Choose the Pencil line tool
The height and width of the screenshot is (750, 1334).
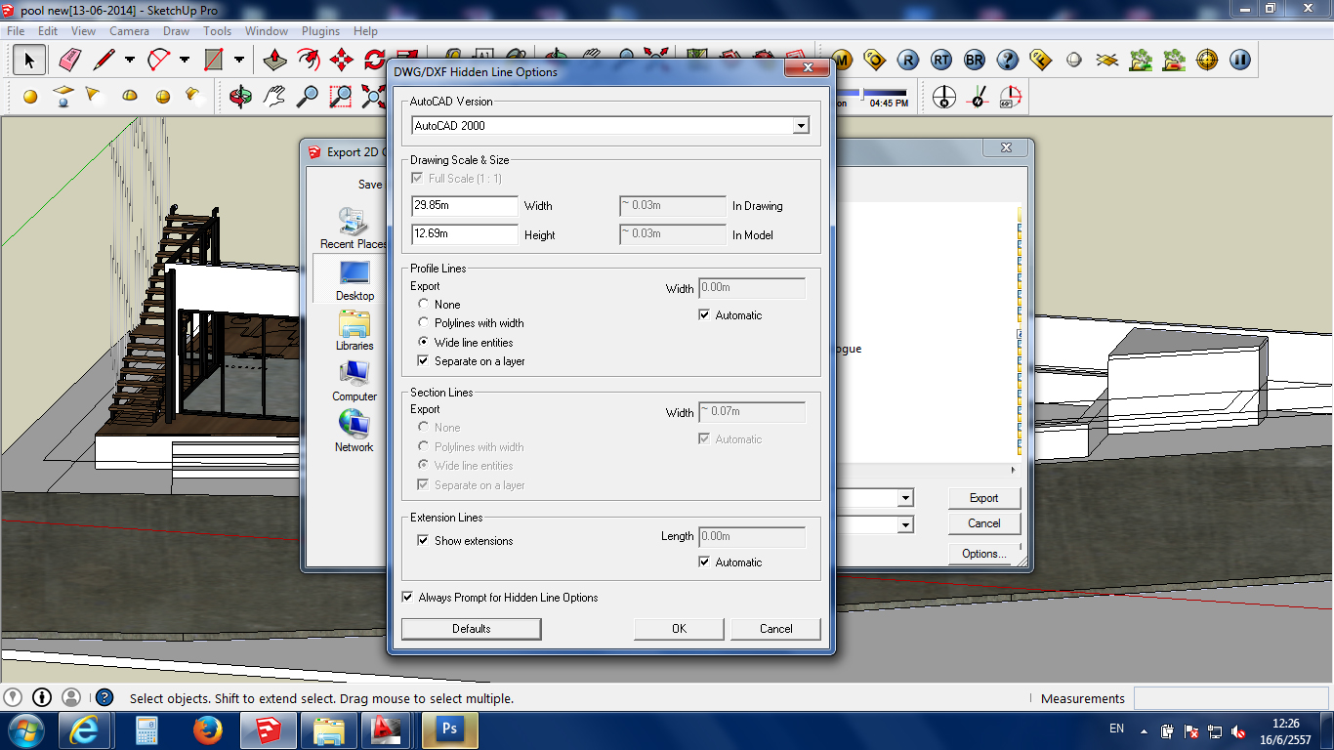(x=104, y=61)
